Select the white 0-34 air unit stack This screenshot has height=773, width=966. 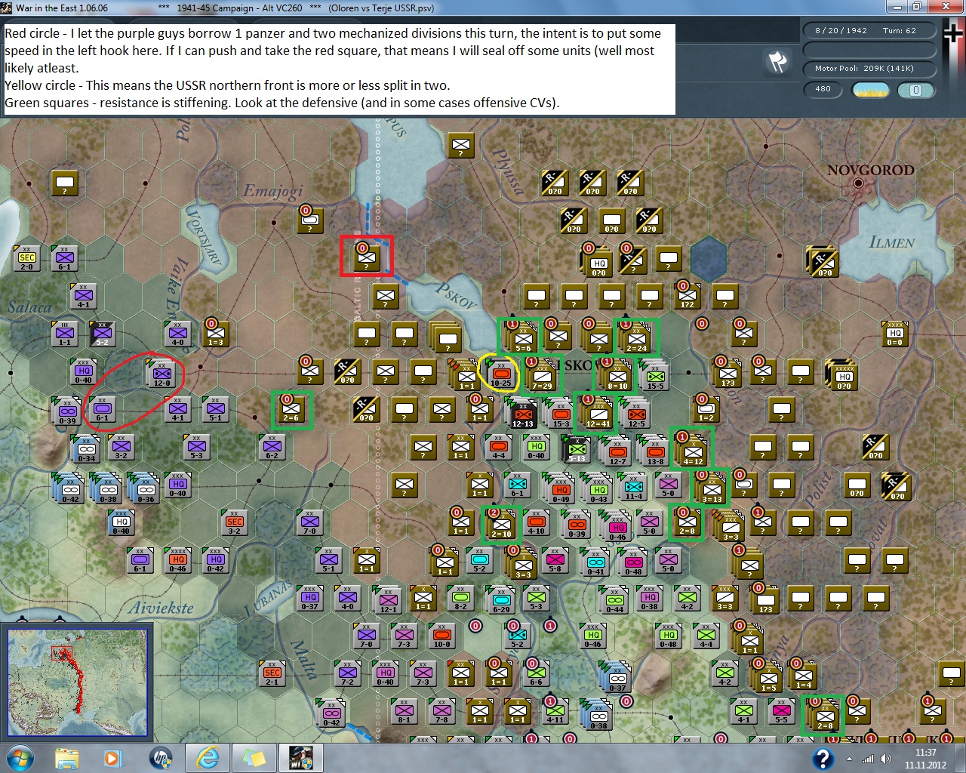point(87,449)
